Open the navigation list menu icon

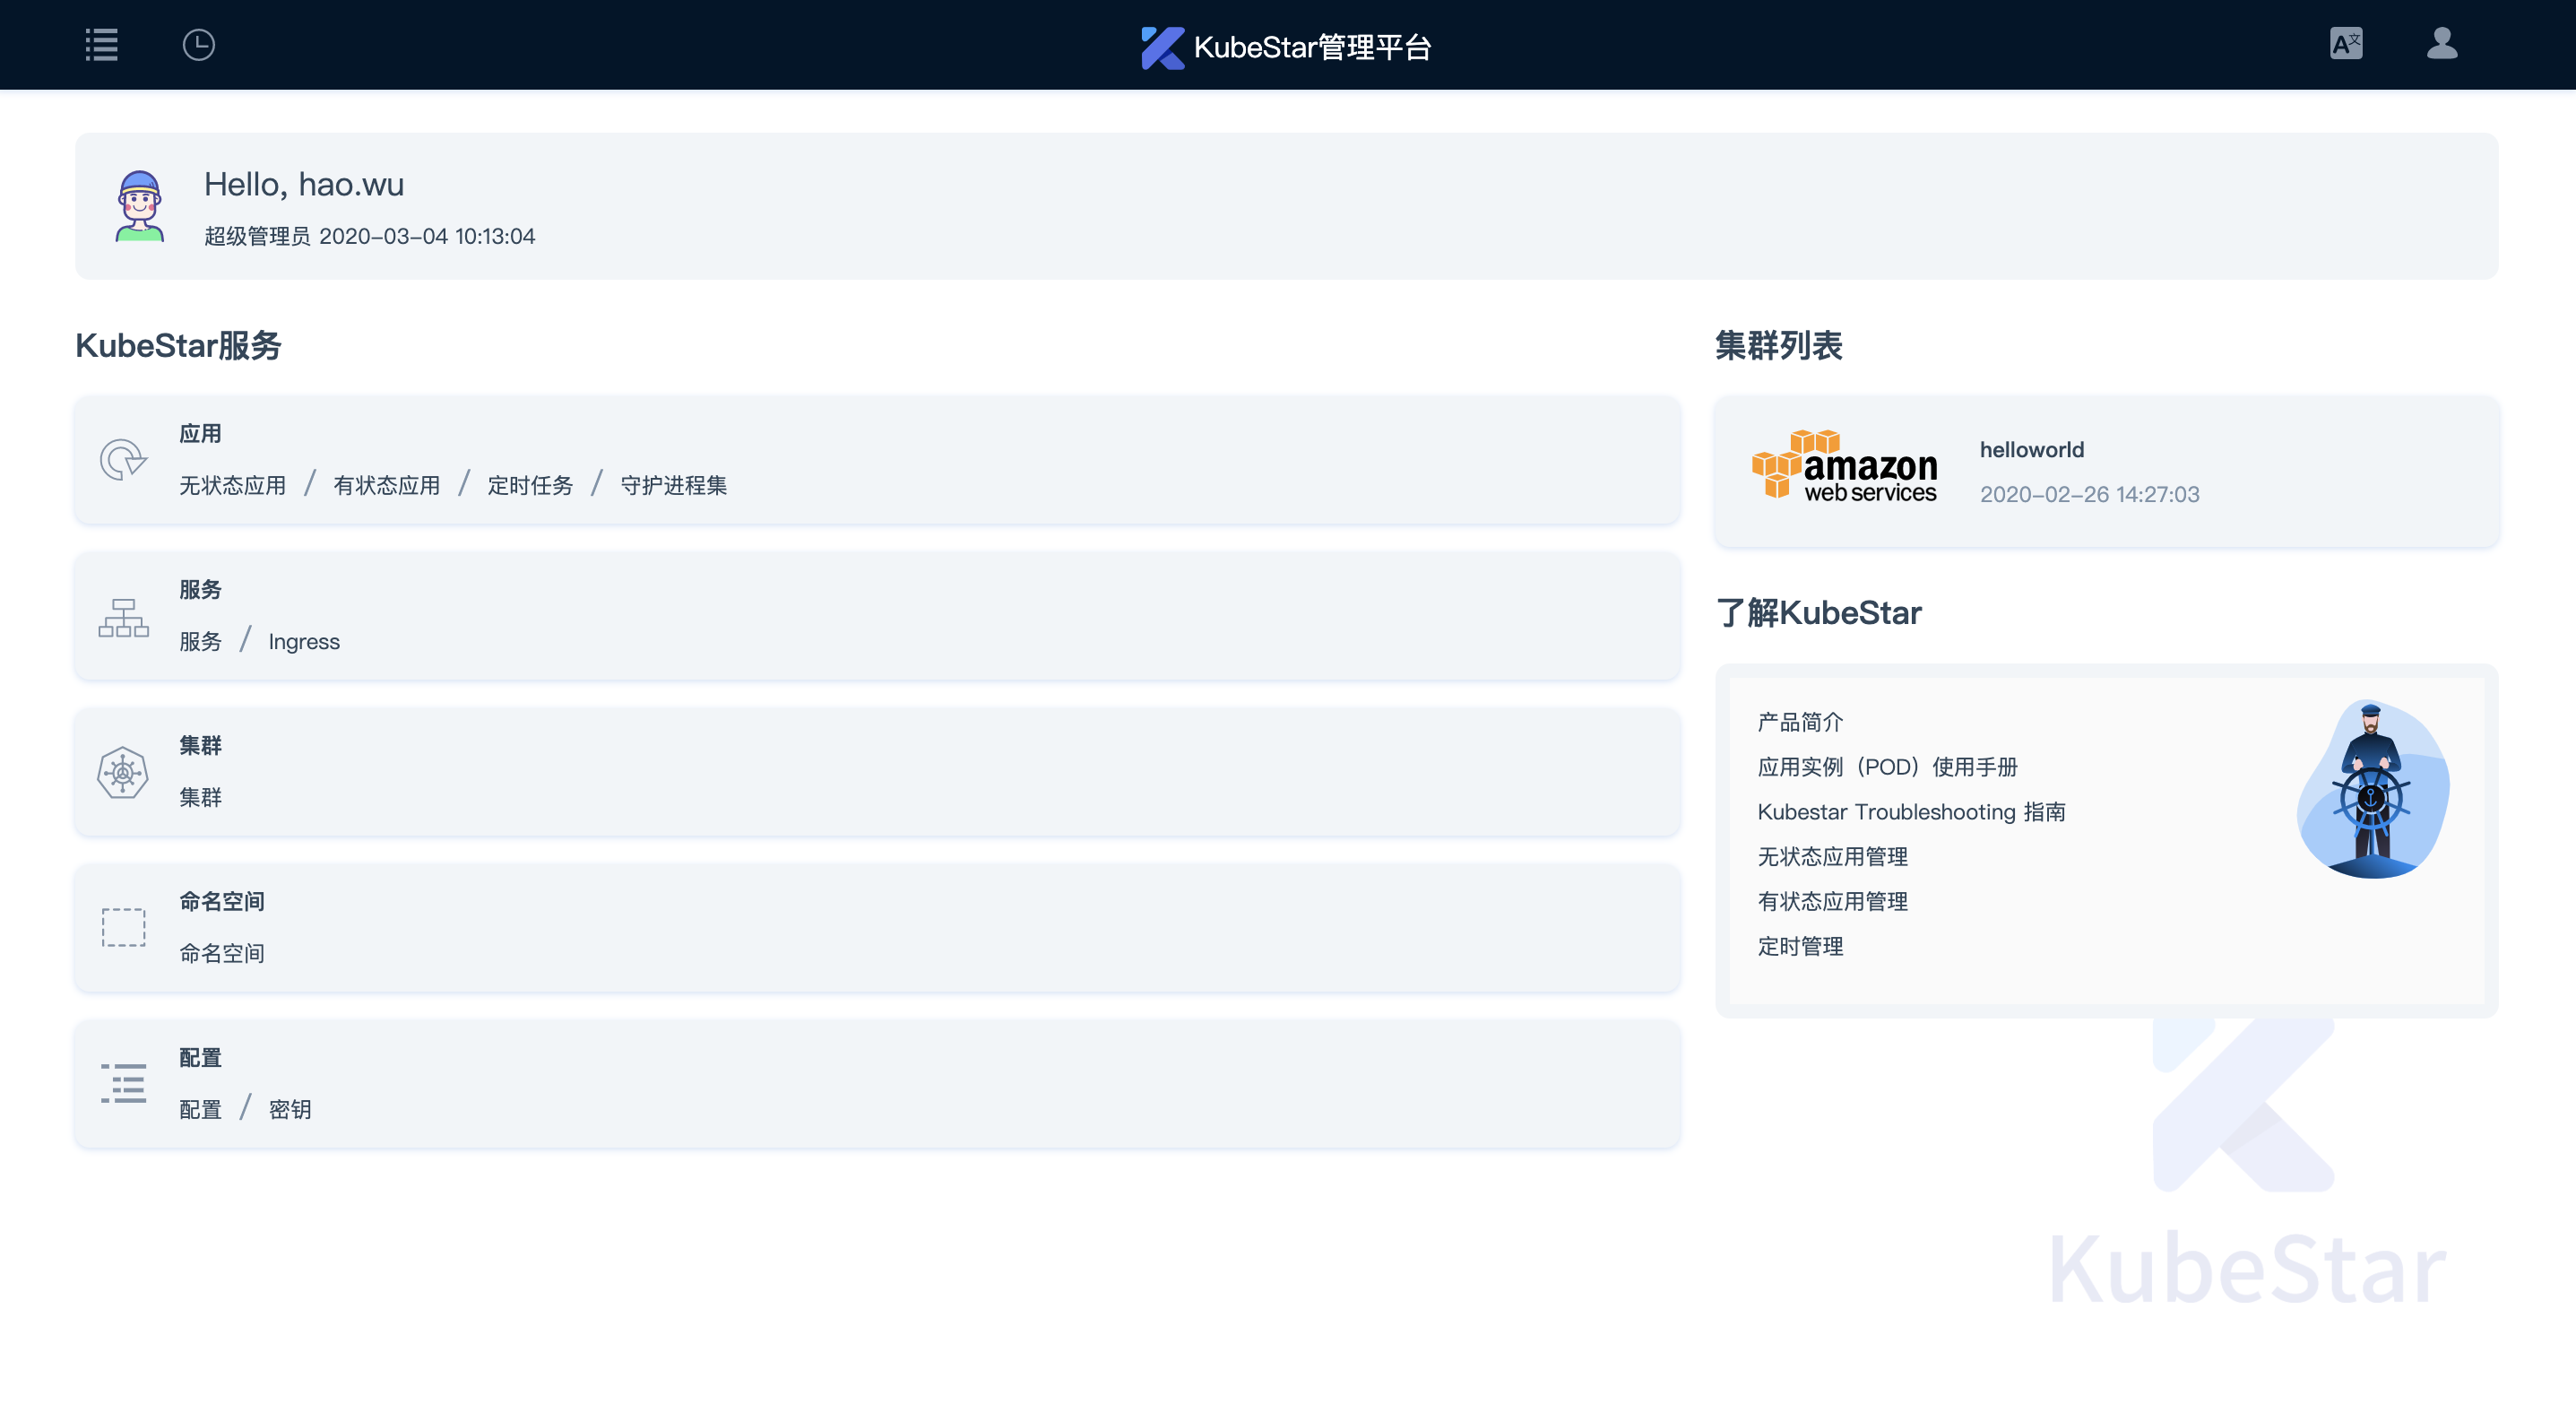click(x=101, y=45)
